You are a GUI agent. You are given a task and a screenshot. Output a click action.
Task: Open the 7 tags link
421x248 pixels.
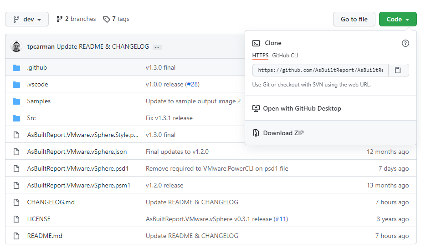tap(116, 19)
